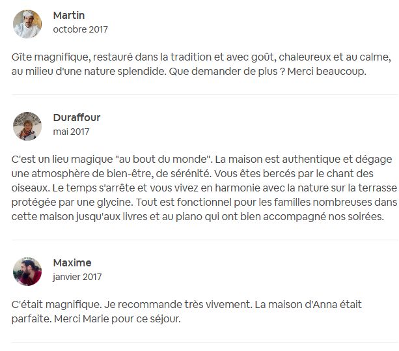
Task: Open reviewer name Martin
Action: [68, 15]
